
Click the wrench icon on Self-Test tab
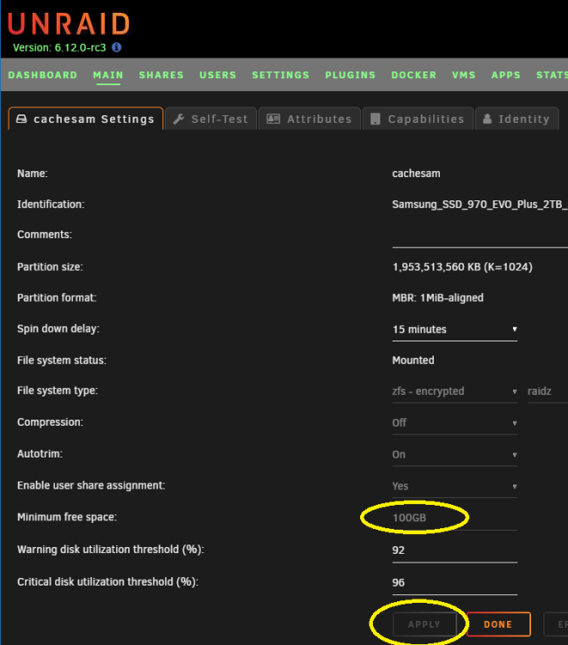point(179,120)
